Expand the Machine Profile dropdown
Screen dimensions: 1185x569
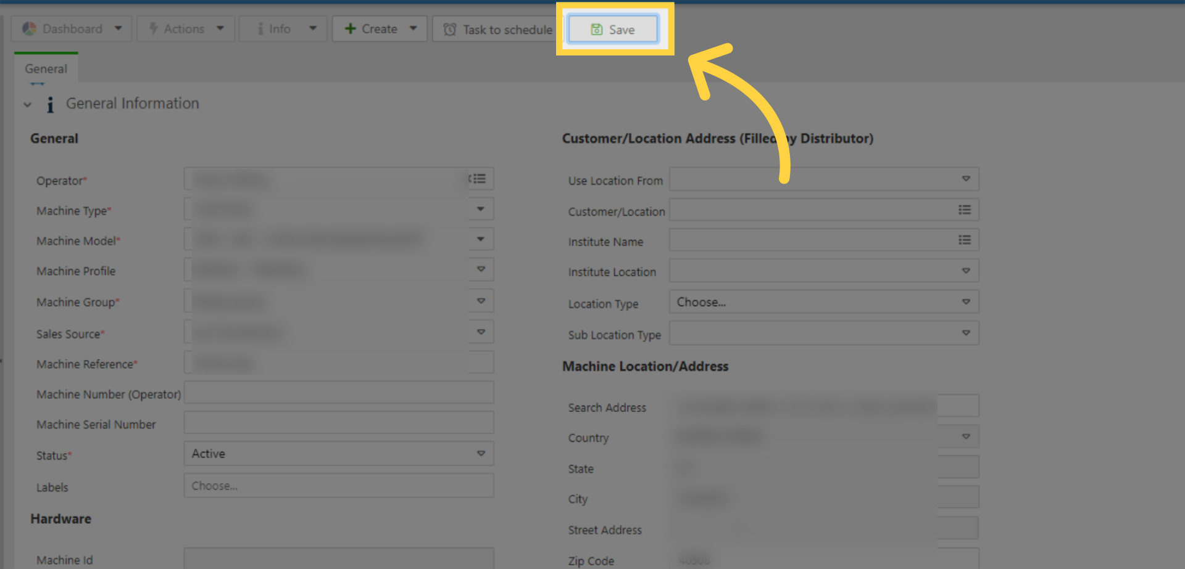coord(480,269)
